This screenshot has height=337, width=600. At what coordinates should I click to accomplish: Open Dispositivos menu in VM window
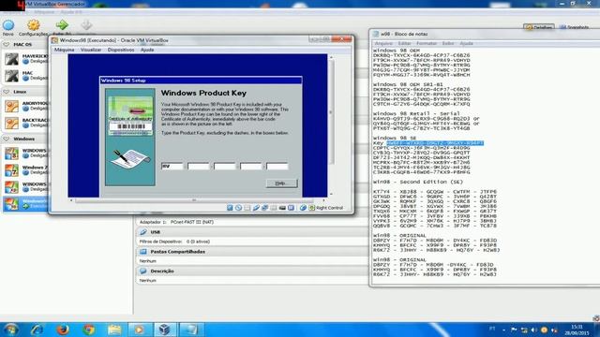click(x=121, y=50)
